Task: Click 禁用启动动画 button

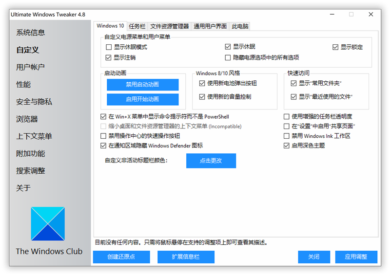Action: (142, 85)
